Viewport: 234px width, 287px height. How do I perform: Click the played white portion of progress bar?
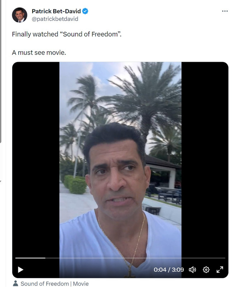click(x=30, y=258)
